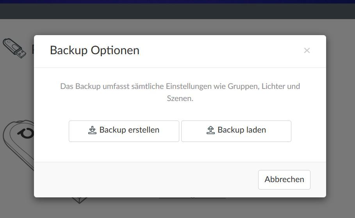Click the cut-off heading beside USB icon
This screenshot has width=355, height=218.
click(32, 50)
